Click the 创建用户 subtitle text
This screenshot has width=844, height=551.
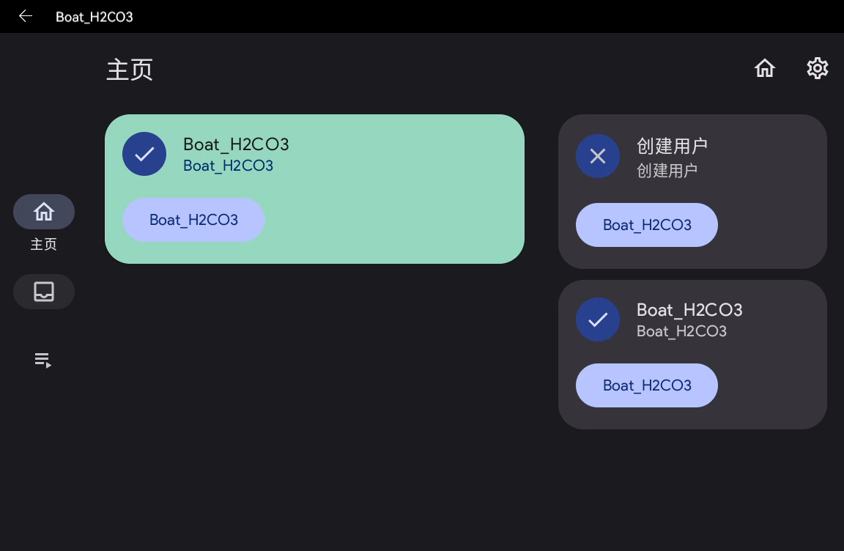[x=667, y=171]
